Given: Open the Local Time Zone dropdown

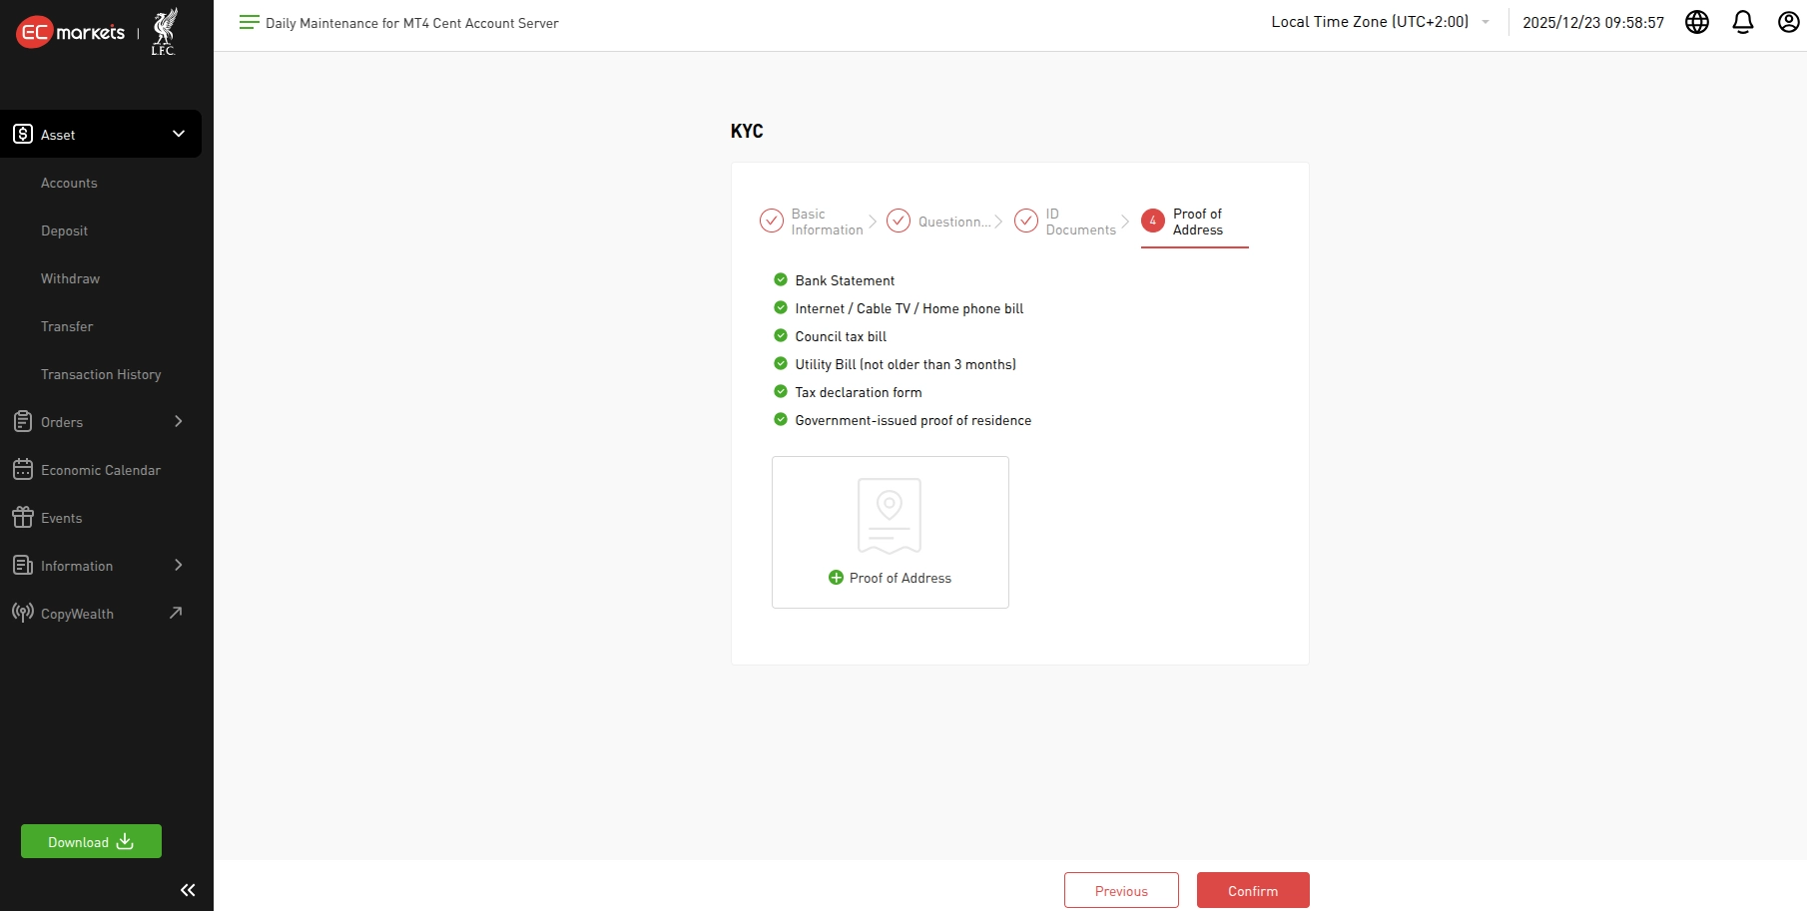Looking at the screenshot, I should (1380, 22).
